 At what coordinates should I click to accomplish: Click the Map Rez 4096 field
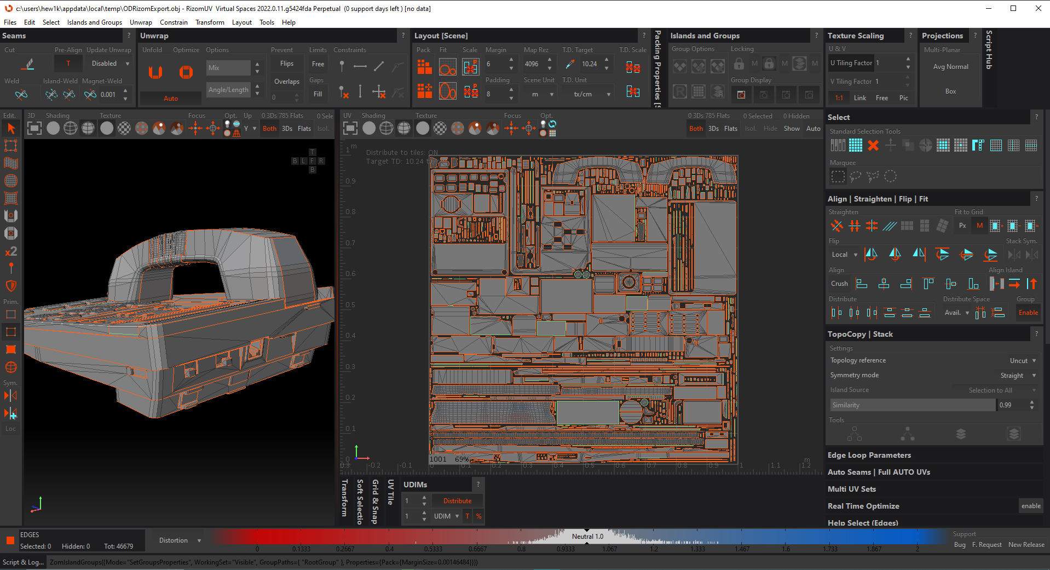coord(532,64)
